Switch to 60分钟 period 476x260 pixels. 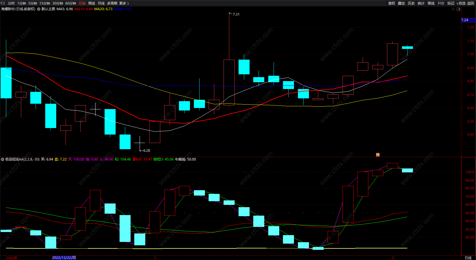coord(71,3)
